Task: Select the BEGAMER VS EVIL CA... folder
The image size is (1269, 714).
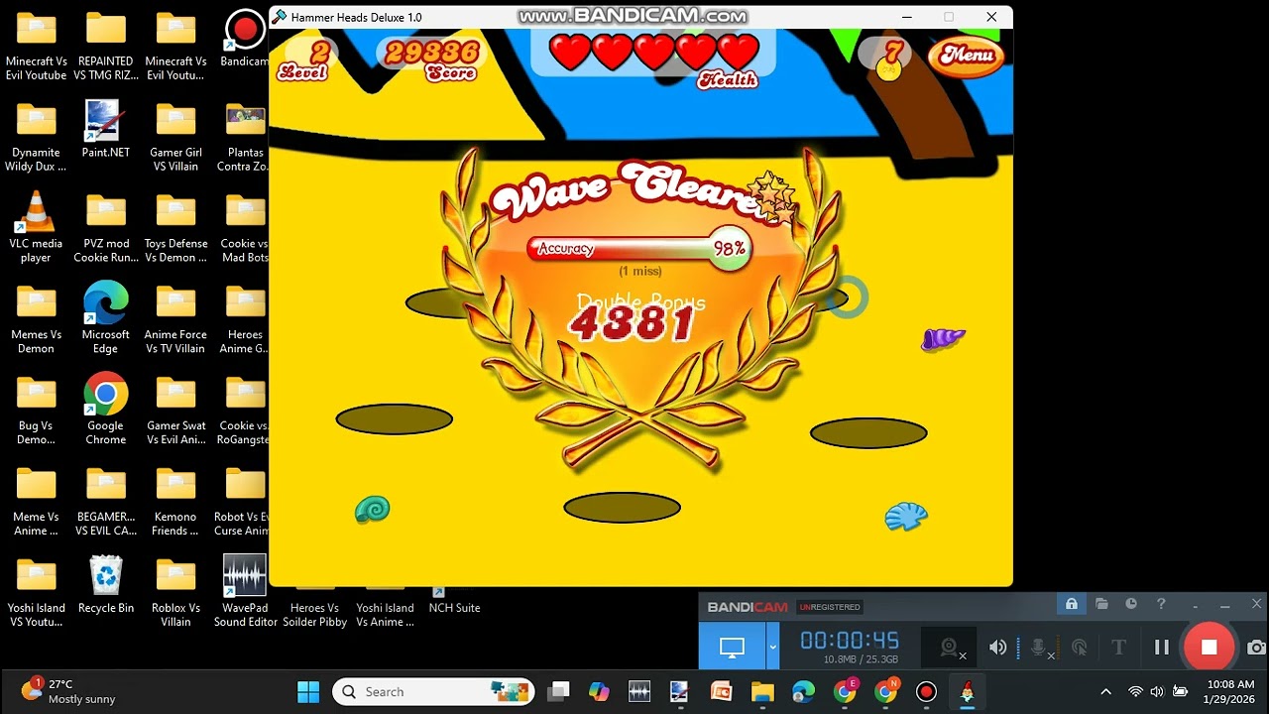Action: (105, 501)
